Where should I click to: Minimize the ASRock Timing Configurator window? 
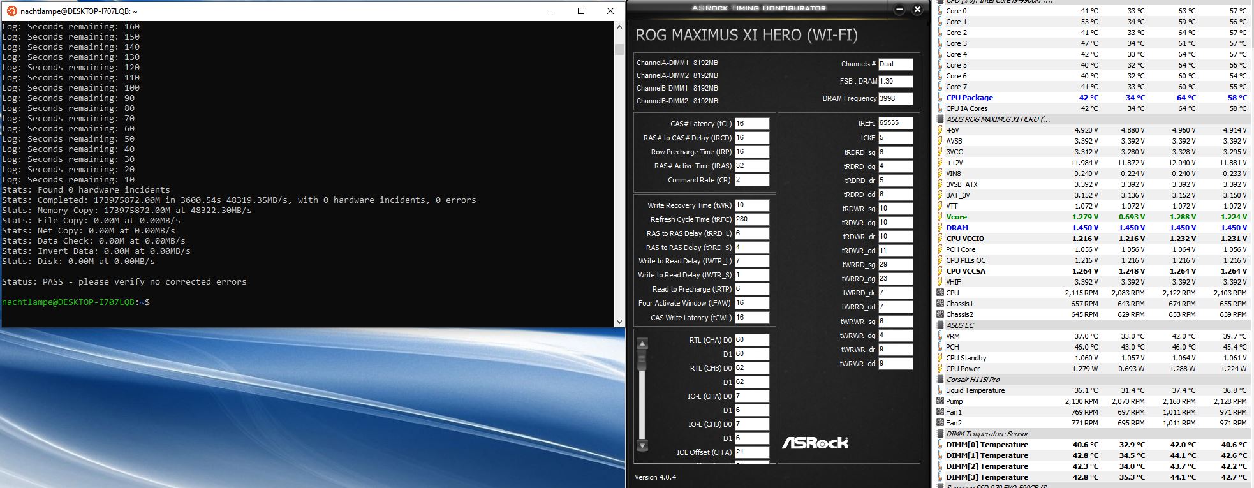[899, 9]
